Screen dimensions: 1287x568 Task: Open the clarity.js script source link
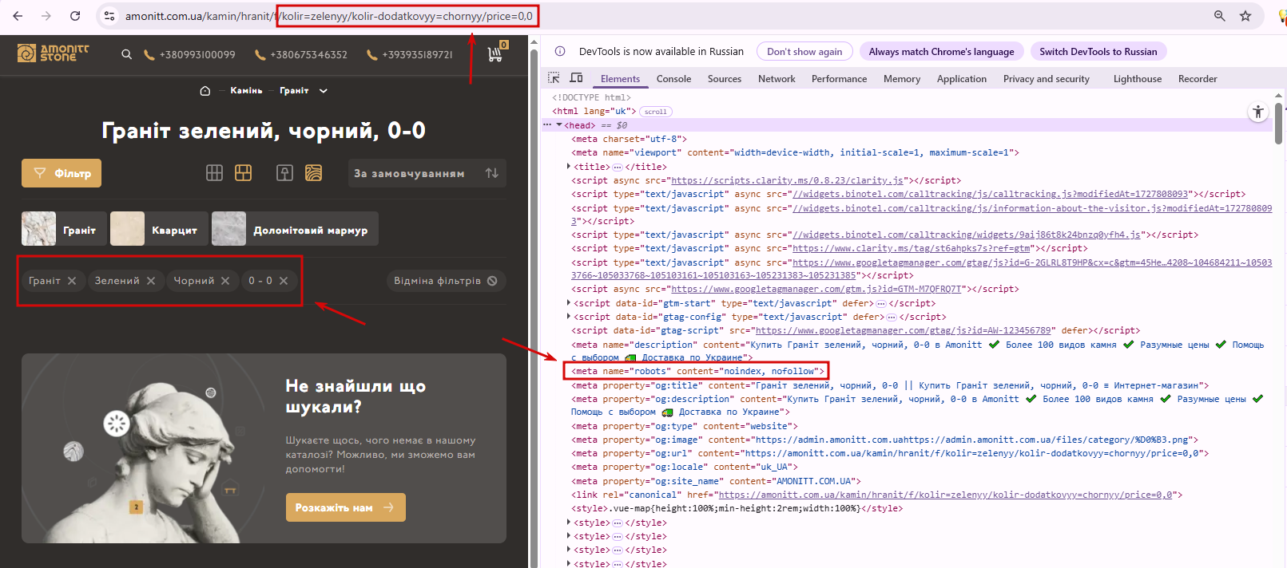pyautogui.click(x=787, y=180)
